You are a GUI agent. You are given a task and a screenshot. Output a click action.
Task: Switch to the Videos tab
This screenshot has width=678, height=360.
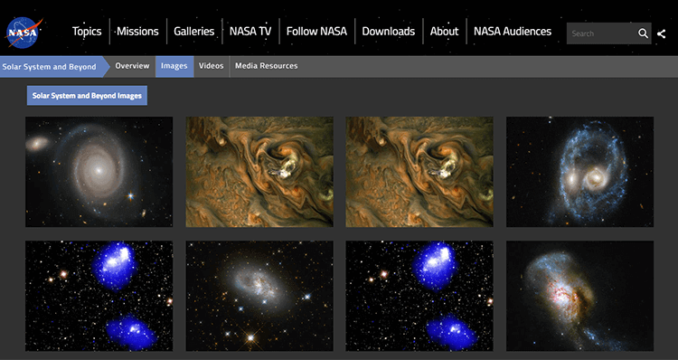211,66
